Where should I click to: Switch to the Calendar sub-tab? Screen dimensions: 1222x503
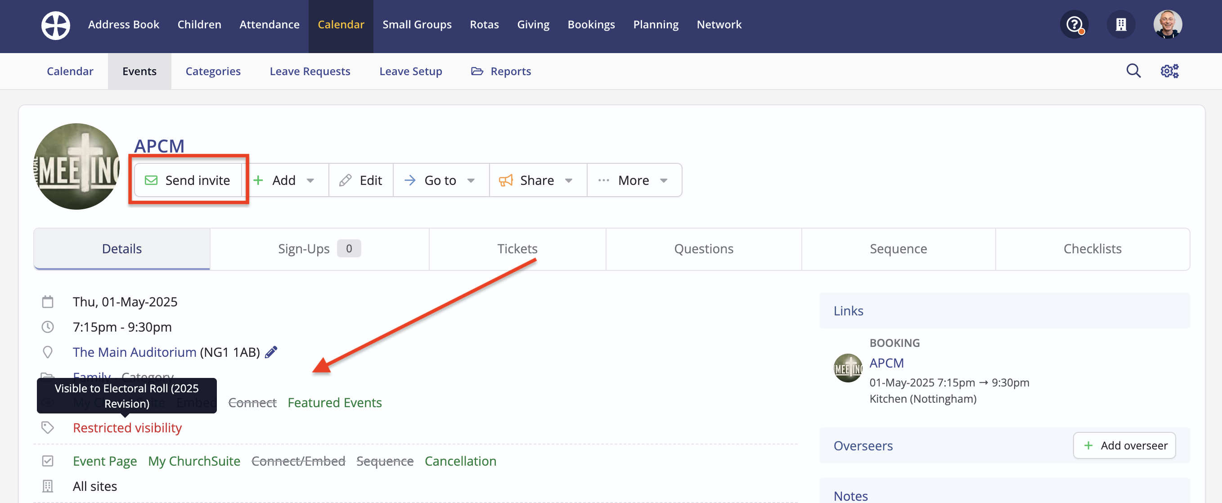coord(70,71)
